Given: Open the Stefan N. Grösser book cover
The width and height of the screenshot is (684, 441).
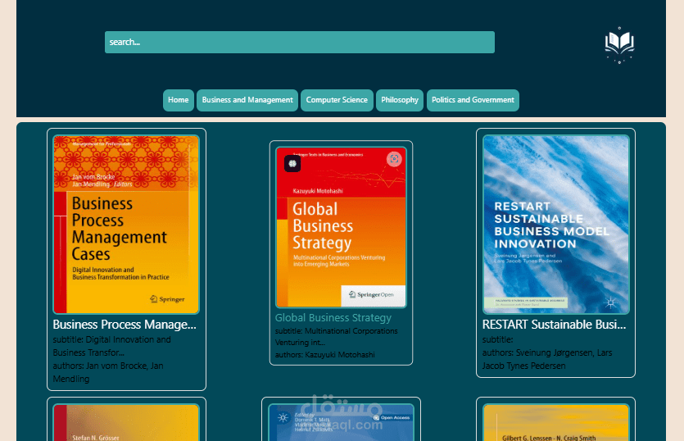Looking at the screenshot, I should click(x=126, y=422).
